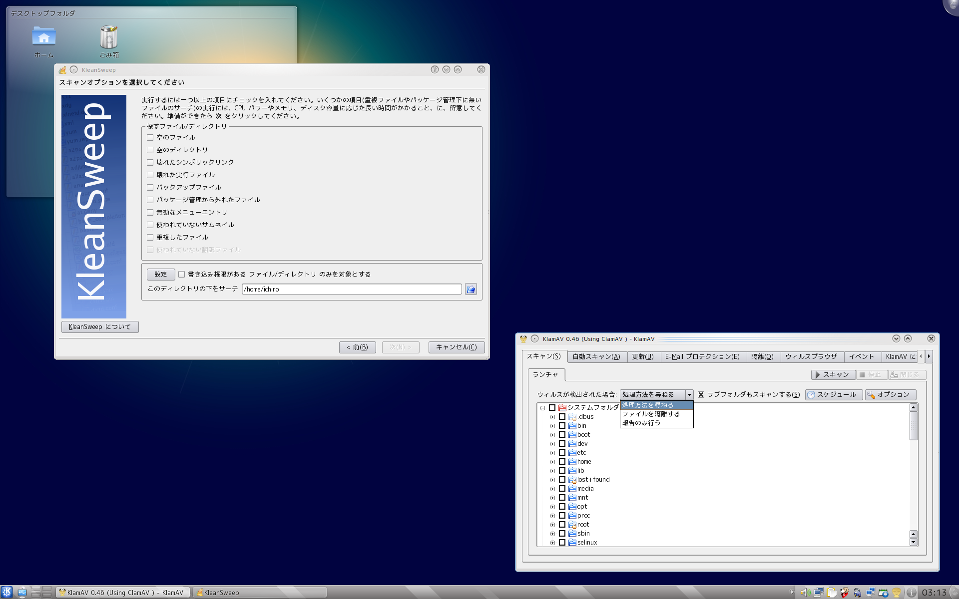This screenshot has width=959, height=599.
Task: Choose ファイルを隔離する from dropdown list
Action: tap(656, 414)
